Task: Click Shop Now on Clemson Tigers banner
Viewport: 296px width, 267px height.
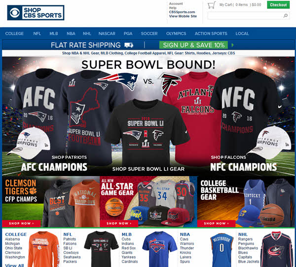Action: coord(21,223)
